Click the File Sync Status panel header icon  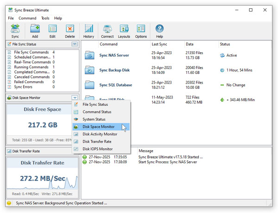pos(9,44)
